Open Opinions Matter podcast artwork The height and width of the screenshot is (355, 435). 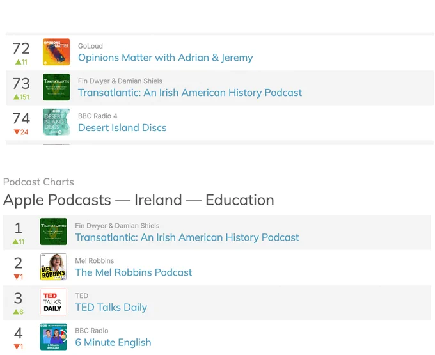(x=56, y=52)
